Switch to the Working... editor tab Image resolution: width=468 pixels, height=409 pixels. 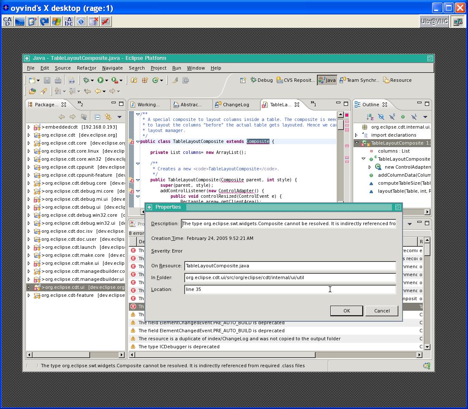(148, 105)
